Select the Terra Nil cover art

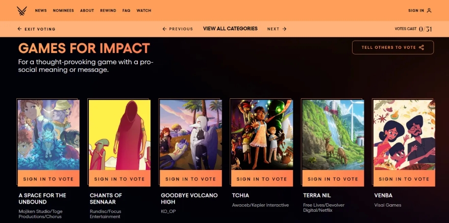(x=333, y=135)
